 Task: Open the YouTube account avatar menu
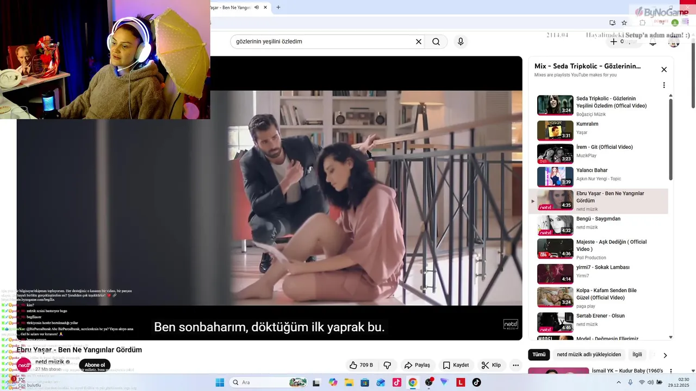click(674, 42)
